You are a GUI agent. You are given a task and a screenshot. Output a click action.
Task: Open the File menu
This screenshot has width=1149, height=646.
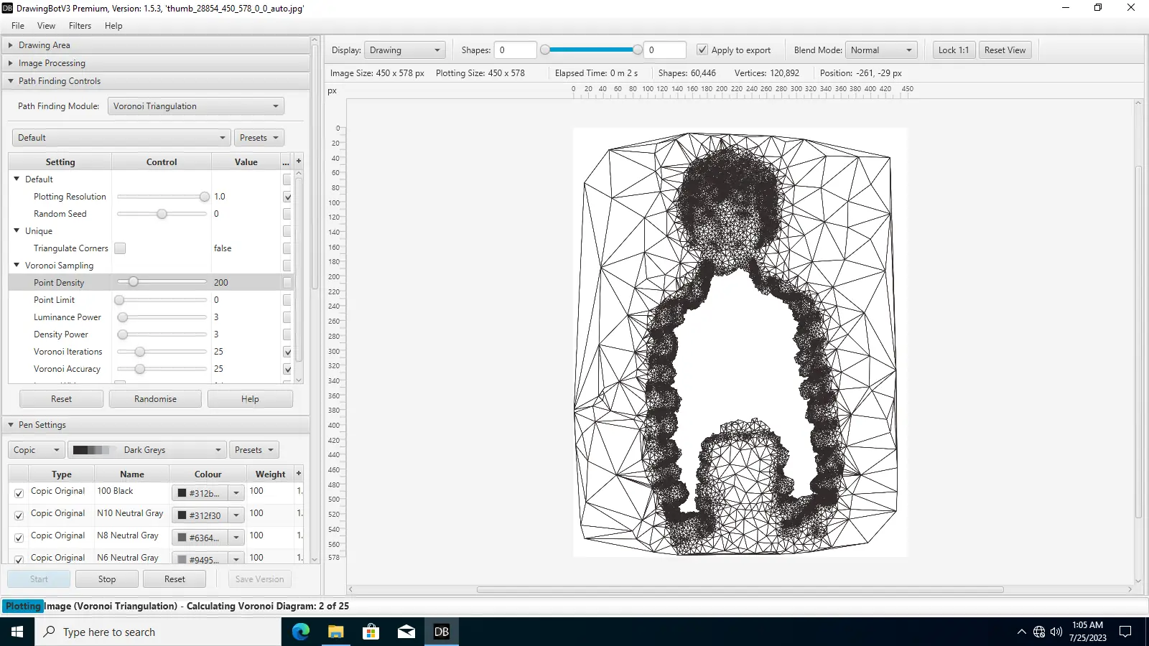[x=18, y=26]
